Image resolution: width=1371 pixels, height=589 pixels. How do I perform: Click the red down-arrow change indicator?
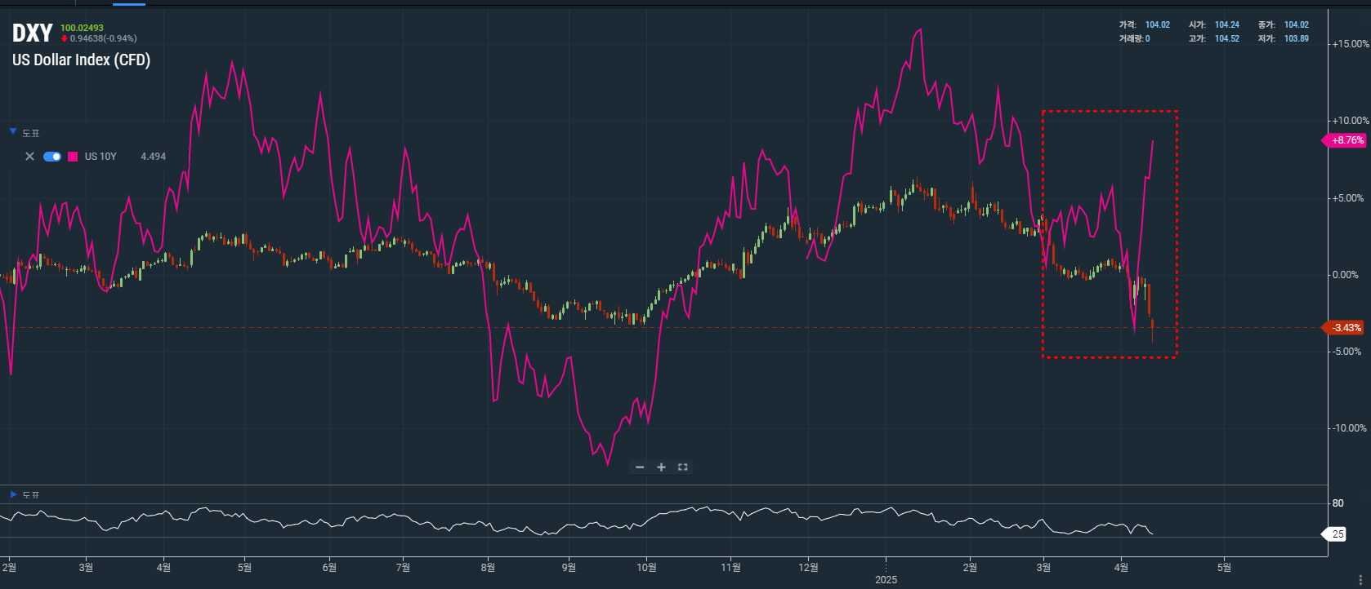click(64, 39)
